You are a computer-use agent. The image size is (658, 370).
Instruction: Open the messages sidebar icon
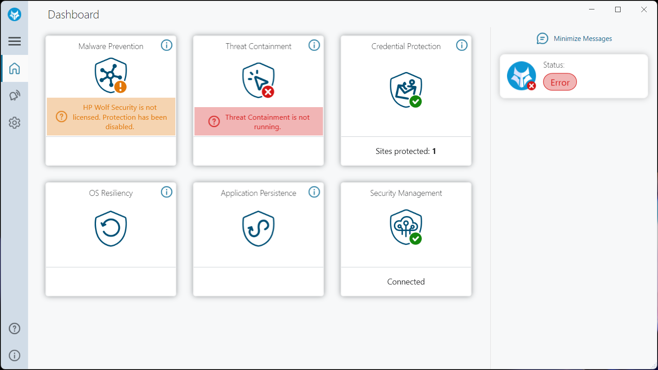tap(14, 95)
